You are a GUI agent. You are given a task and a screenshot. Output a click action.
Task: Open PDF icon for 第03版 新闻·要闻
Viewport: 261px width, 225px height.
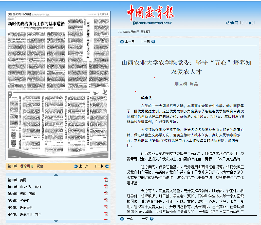coord(106,194)
